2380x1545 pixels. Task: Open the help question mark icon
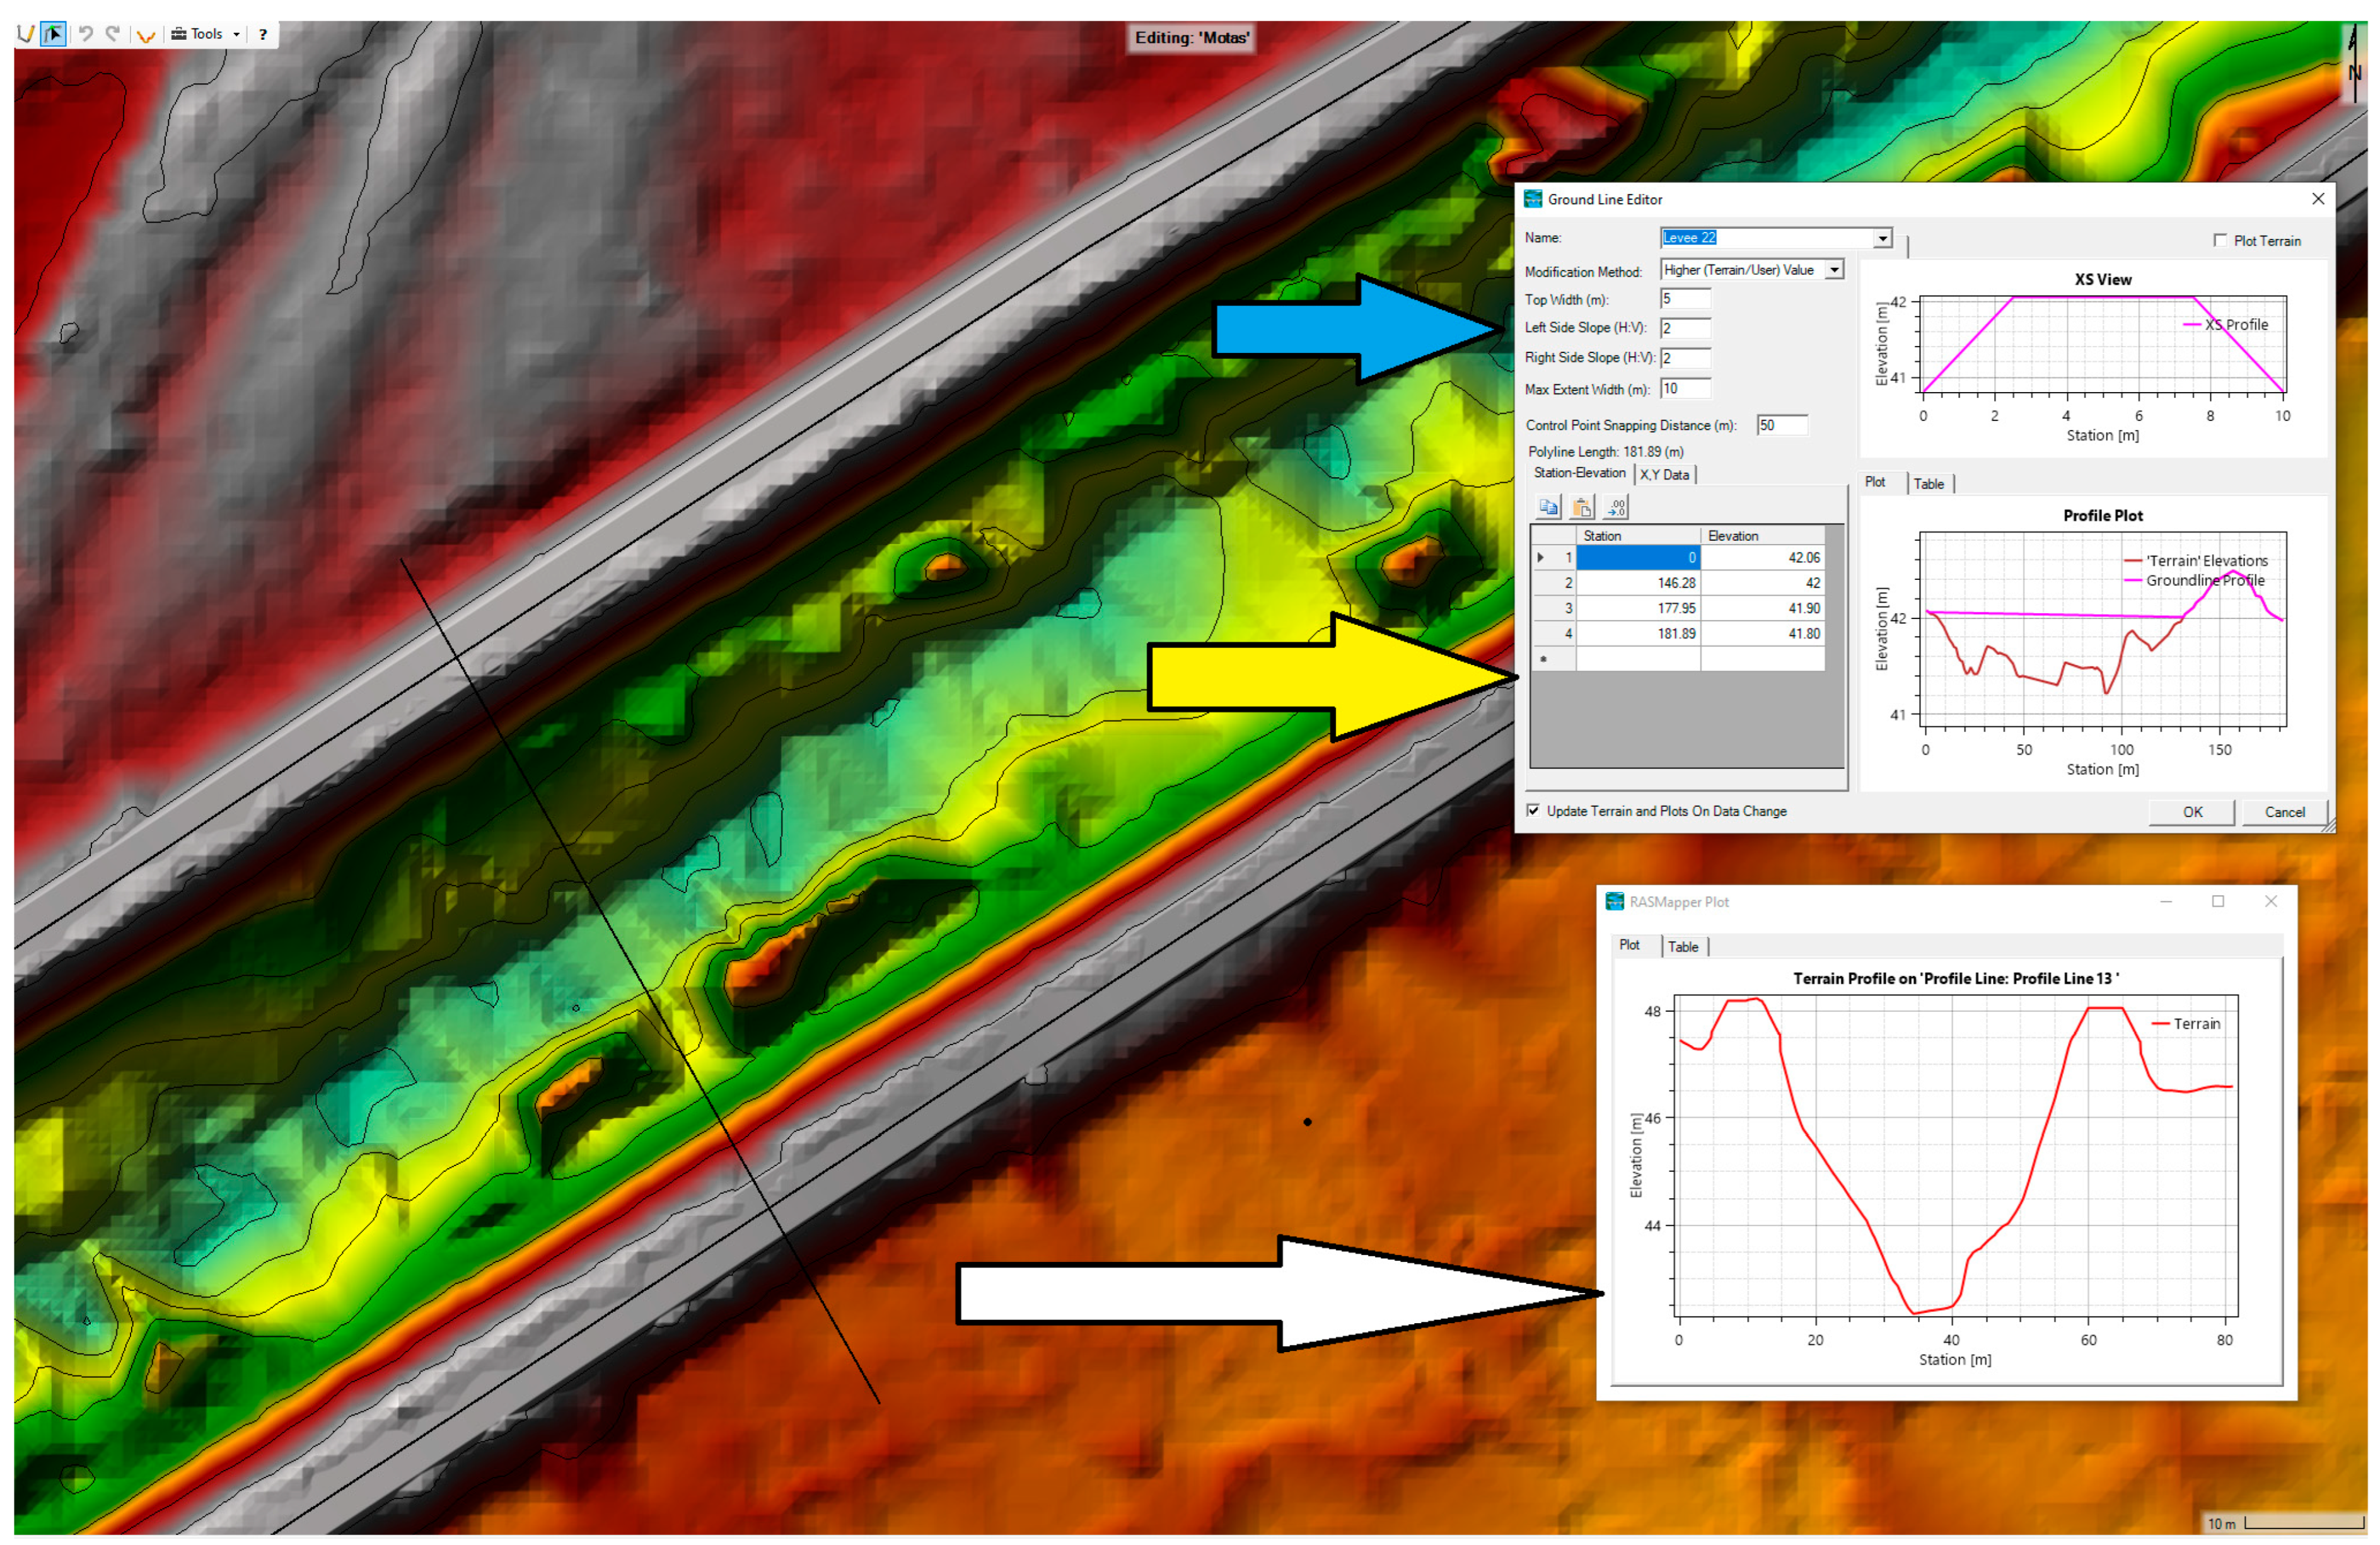pyautogui.click(x=263, y=34)
